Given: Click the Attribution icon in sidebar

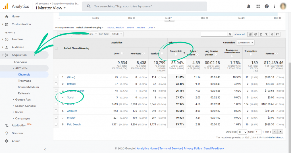Looking at the screenshot, I should [7, 125].
